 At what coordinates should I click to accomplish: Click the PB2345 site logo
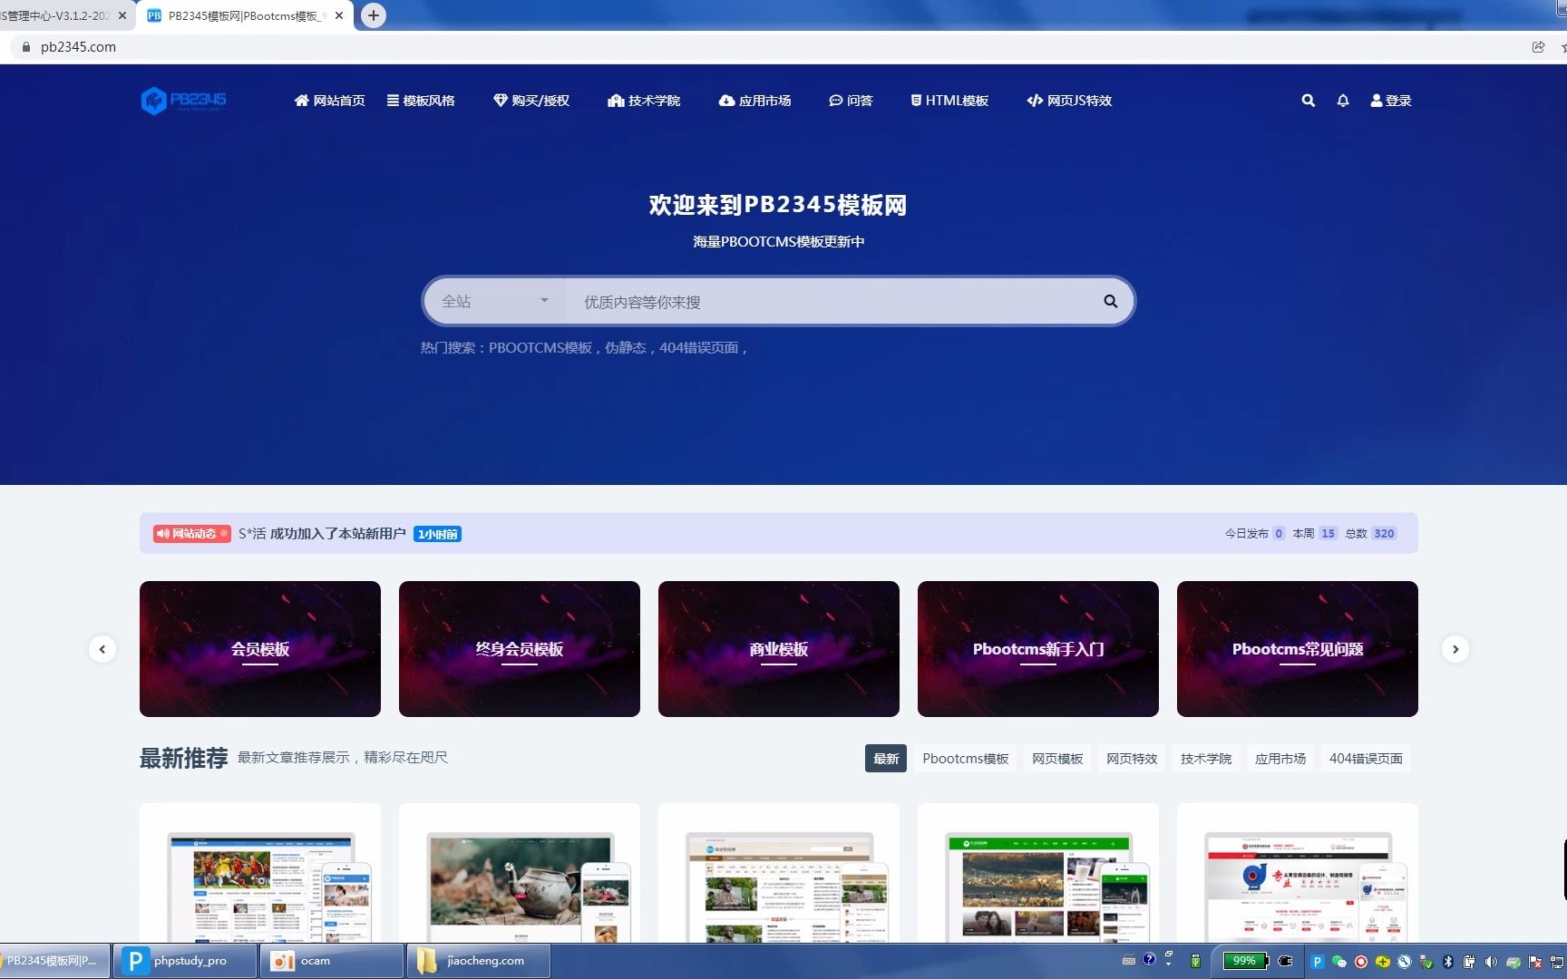click(x=183, y=100)
